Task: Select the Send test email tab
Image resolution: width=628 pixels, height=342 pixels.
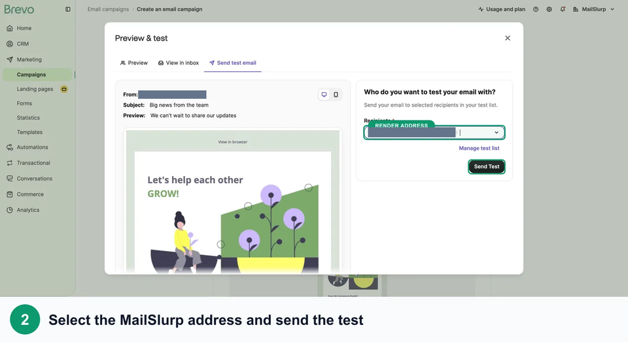Action: 233,63
